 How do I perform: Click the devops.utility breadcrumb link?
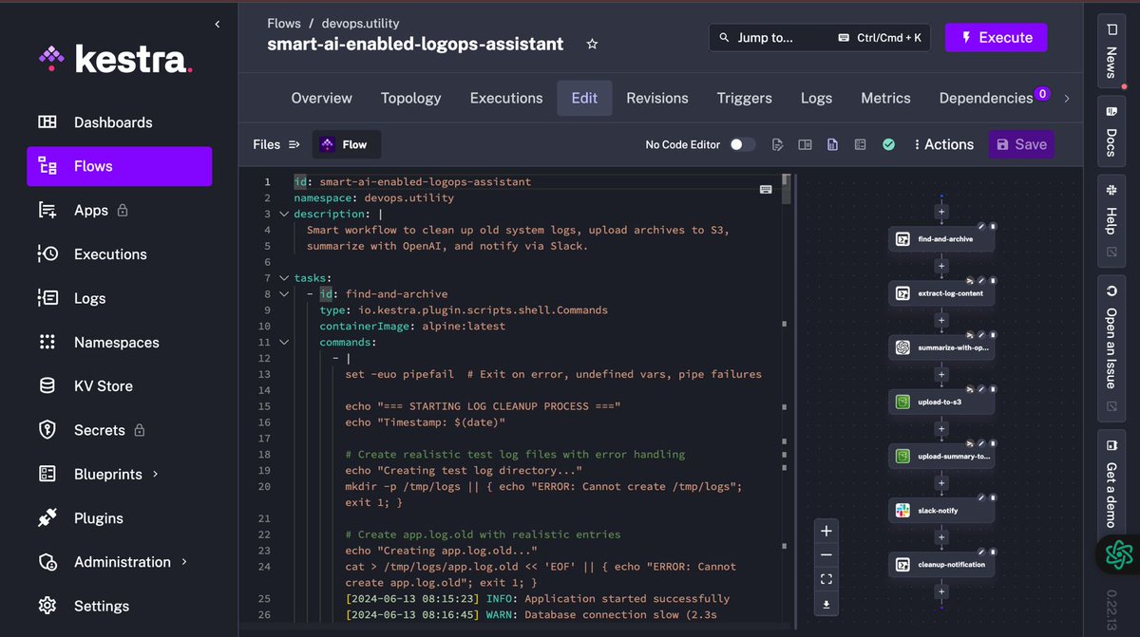pyautogui.click(x=361, y=24)
